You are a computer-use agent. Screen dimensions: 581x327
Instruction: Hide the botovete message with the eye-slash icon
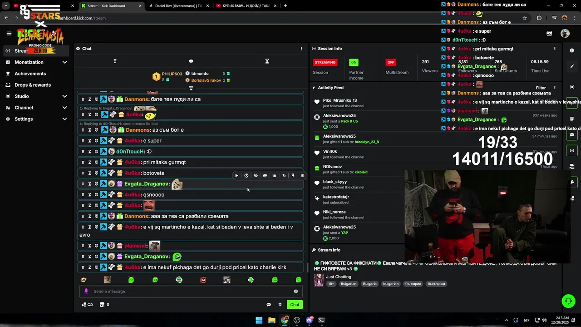click(x=256, y=176)
